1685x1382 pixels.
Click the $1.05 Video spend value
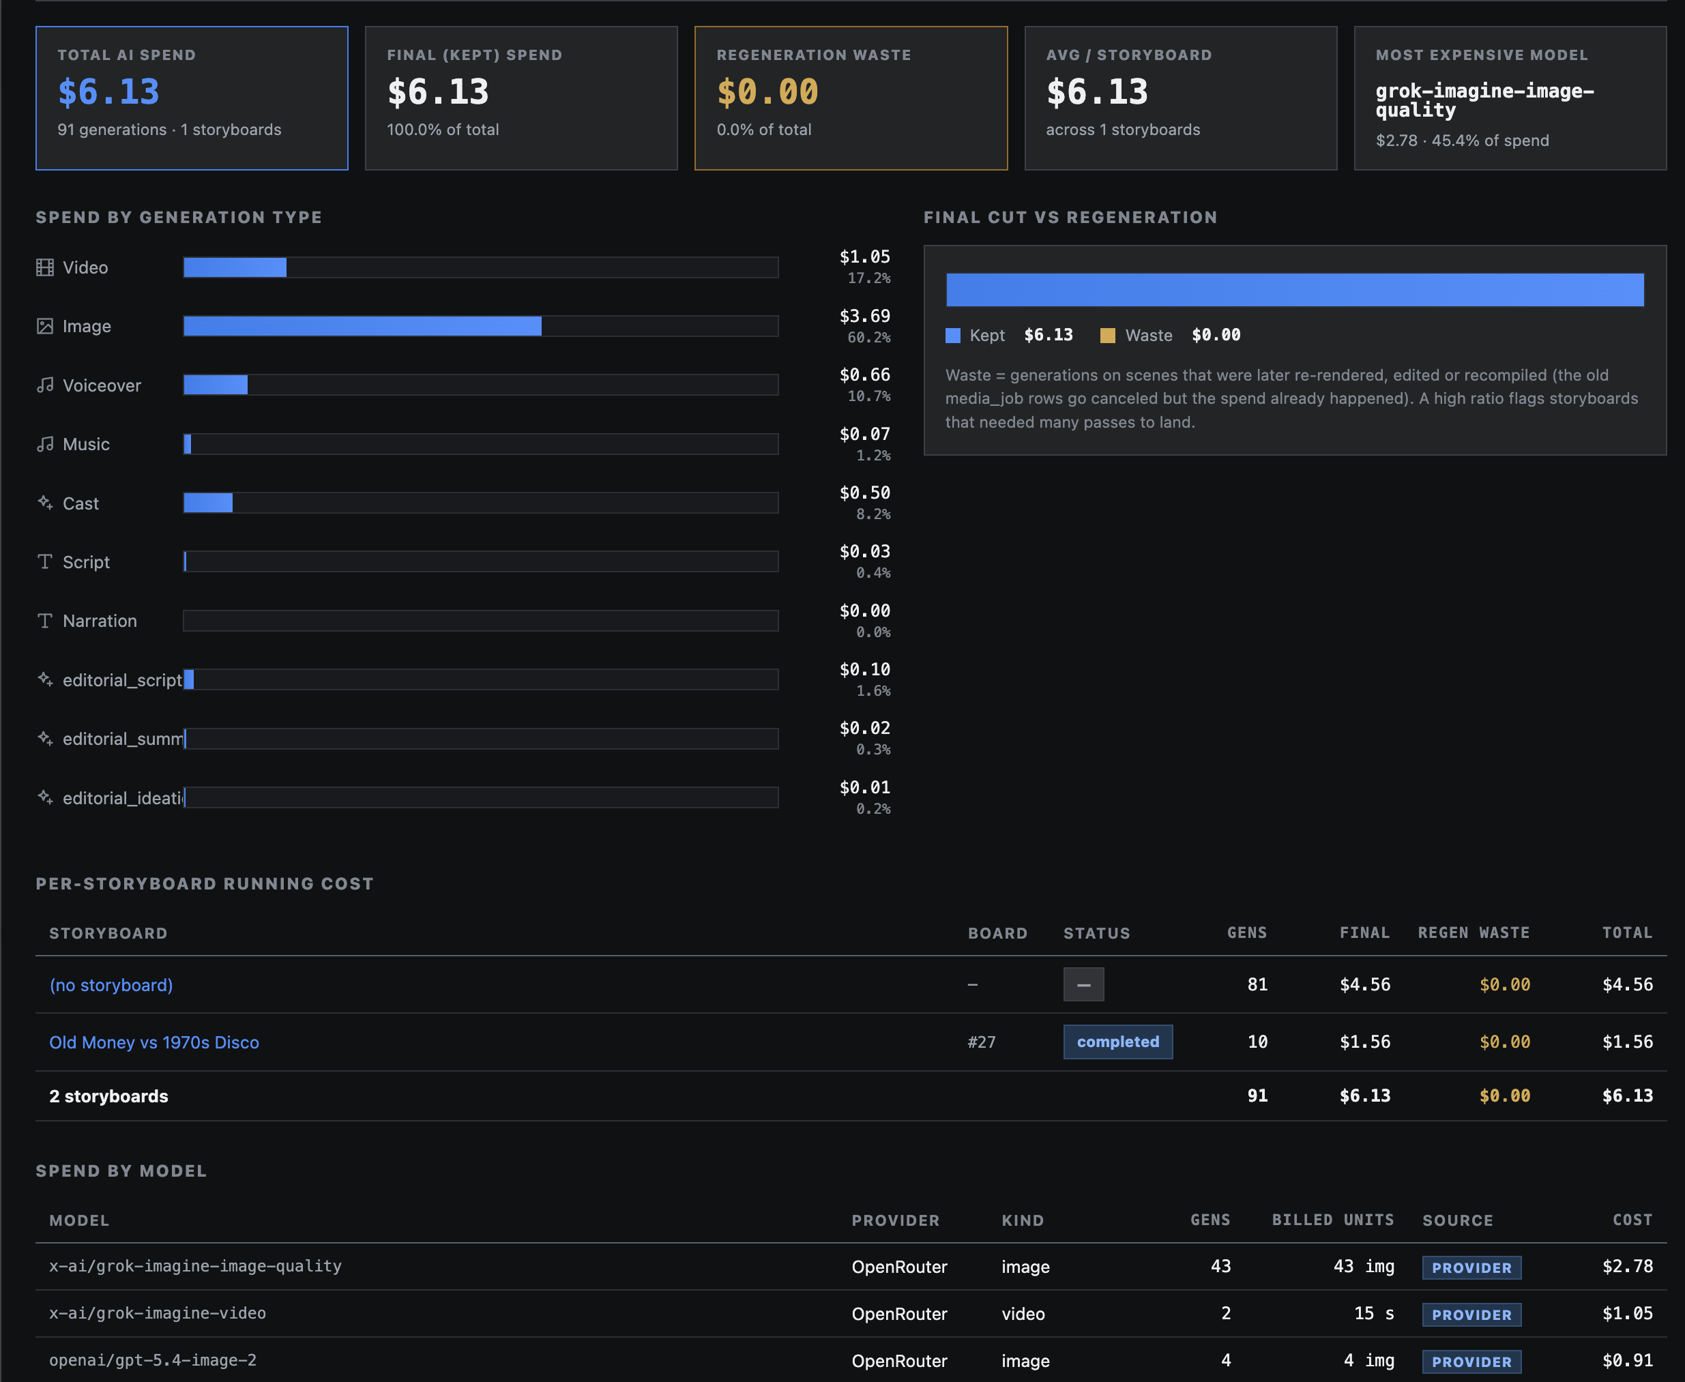(864, 257)
